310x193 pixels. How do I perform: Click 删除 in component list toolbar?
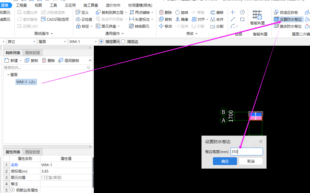48,60
